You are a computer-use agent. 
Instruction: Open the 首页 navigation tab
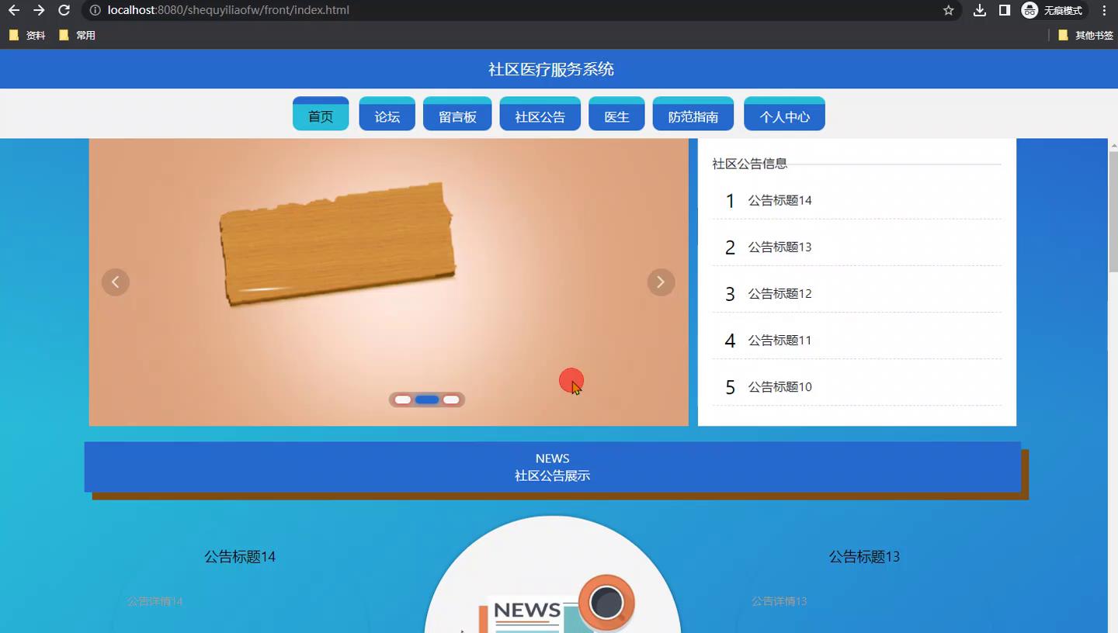click(321, 113)
